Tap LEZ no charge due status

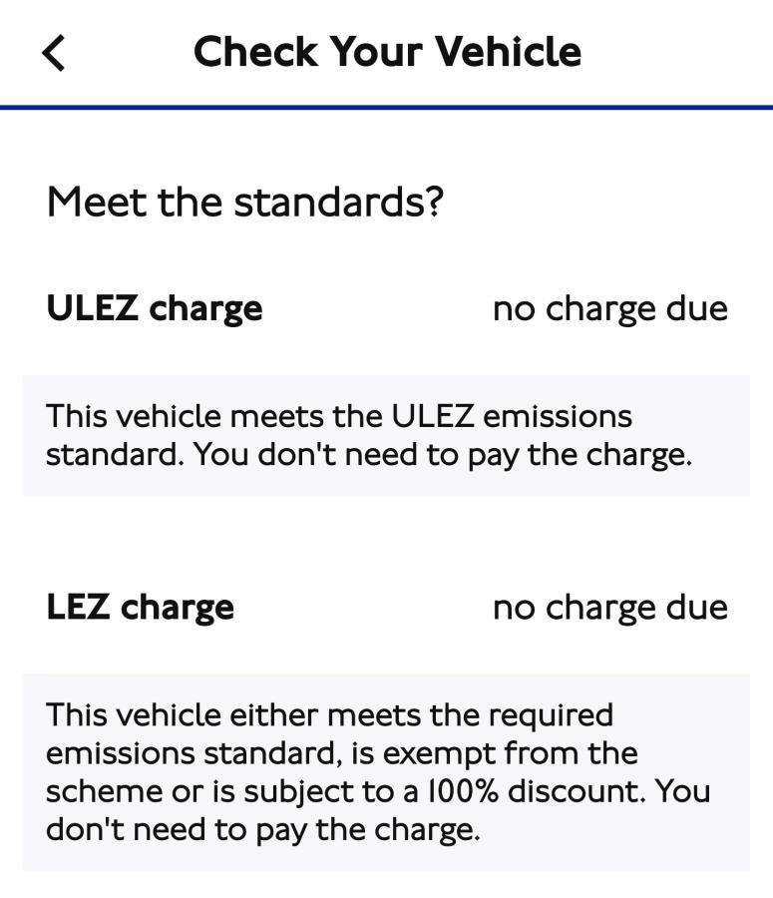609,607
